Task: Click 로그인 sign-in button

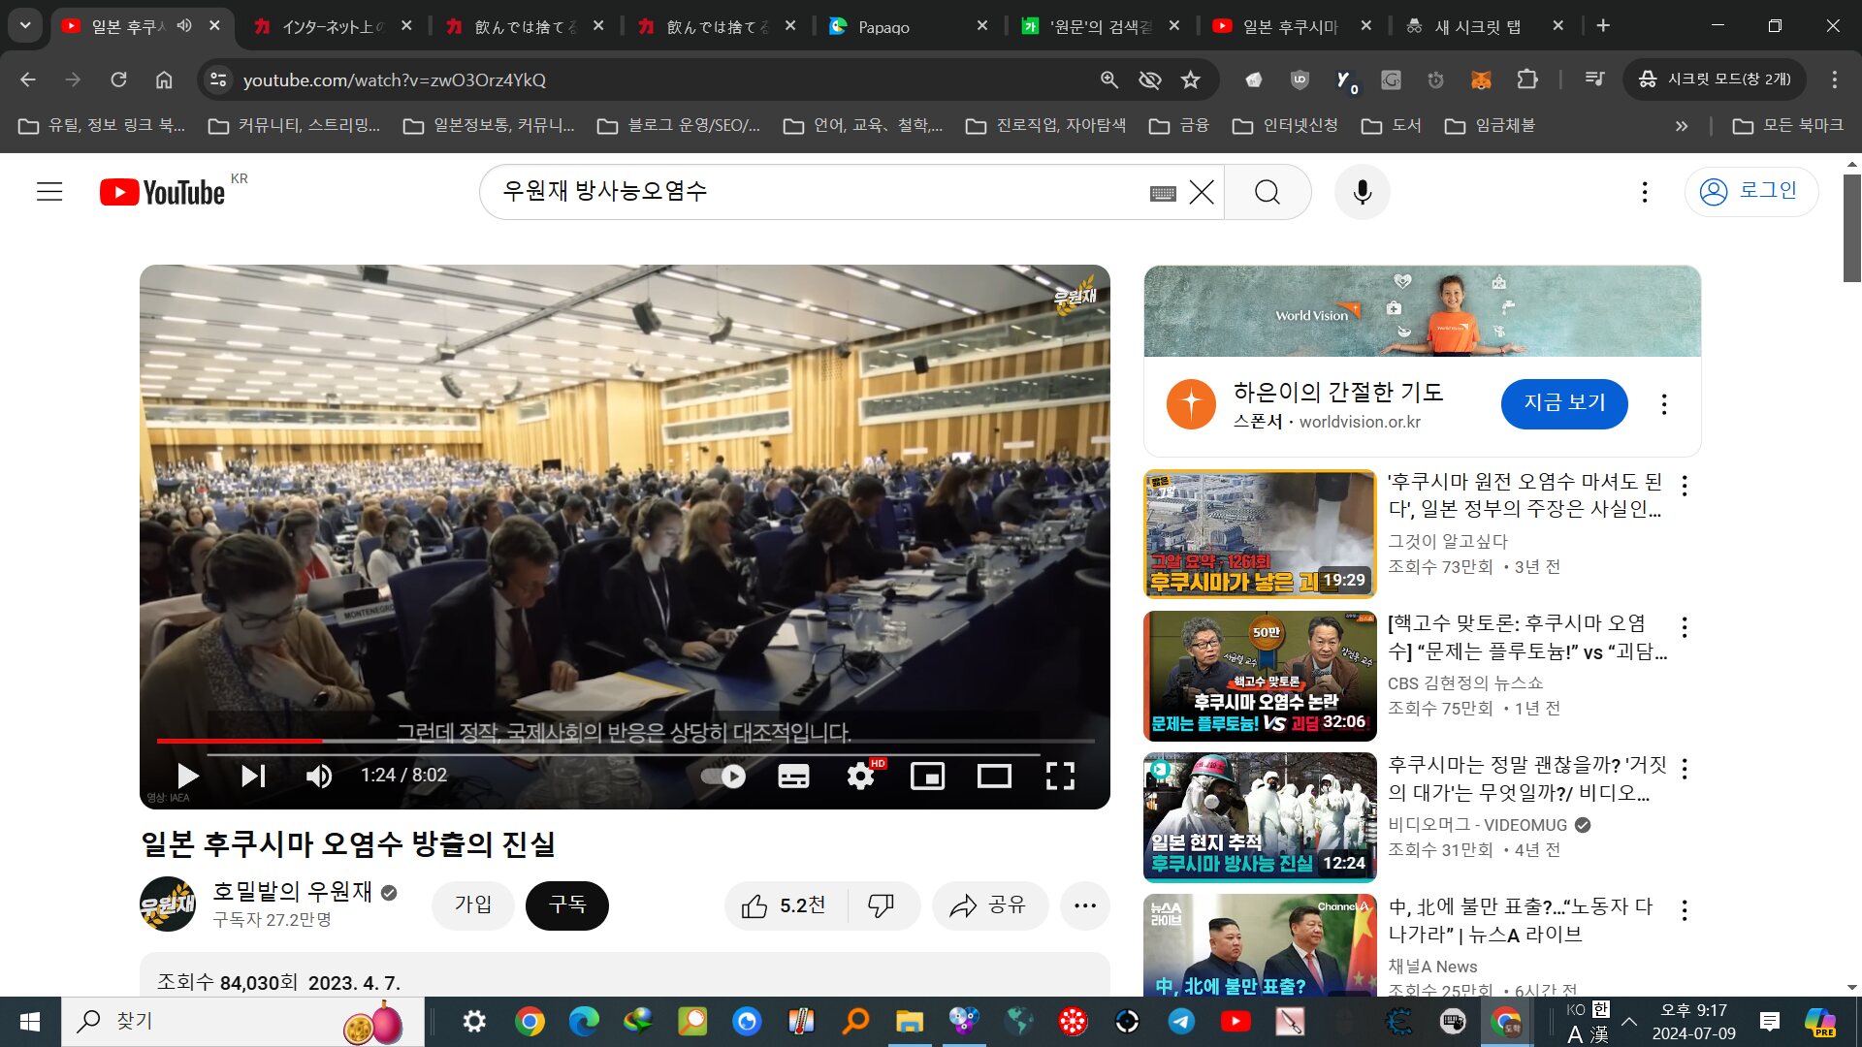Action: tap(1750, 191)
